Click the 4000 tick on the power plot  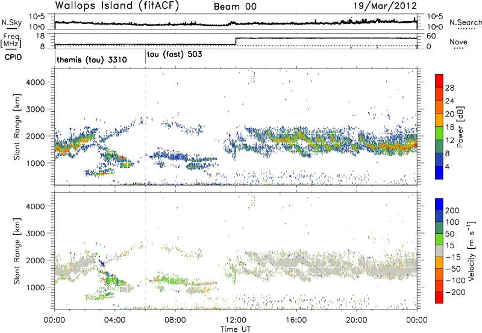[35, 82]
